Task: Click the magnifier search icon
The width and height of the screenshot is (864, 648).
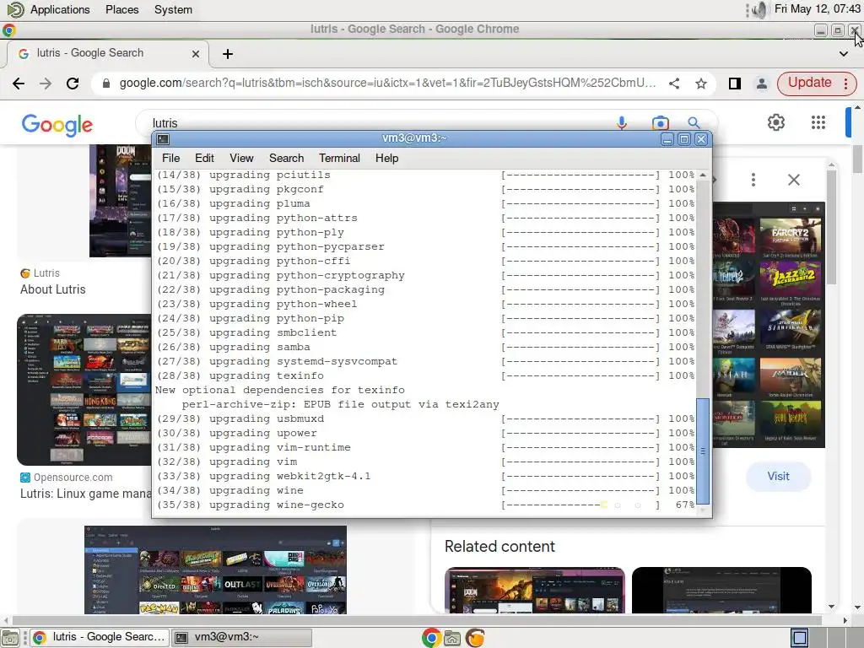Action: (x=694, y=123)
